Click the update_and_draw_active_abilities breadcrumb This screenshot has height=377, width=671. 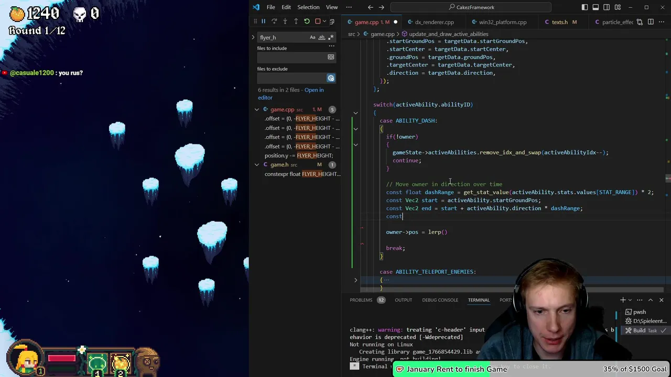(x=448, y=34)
